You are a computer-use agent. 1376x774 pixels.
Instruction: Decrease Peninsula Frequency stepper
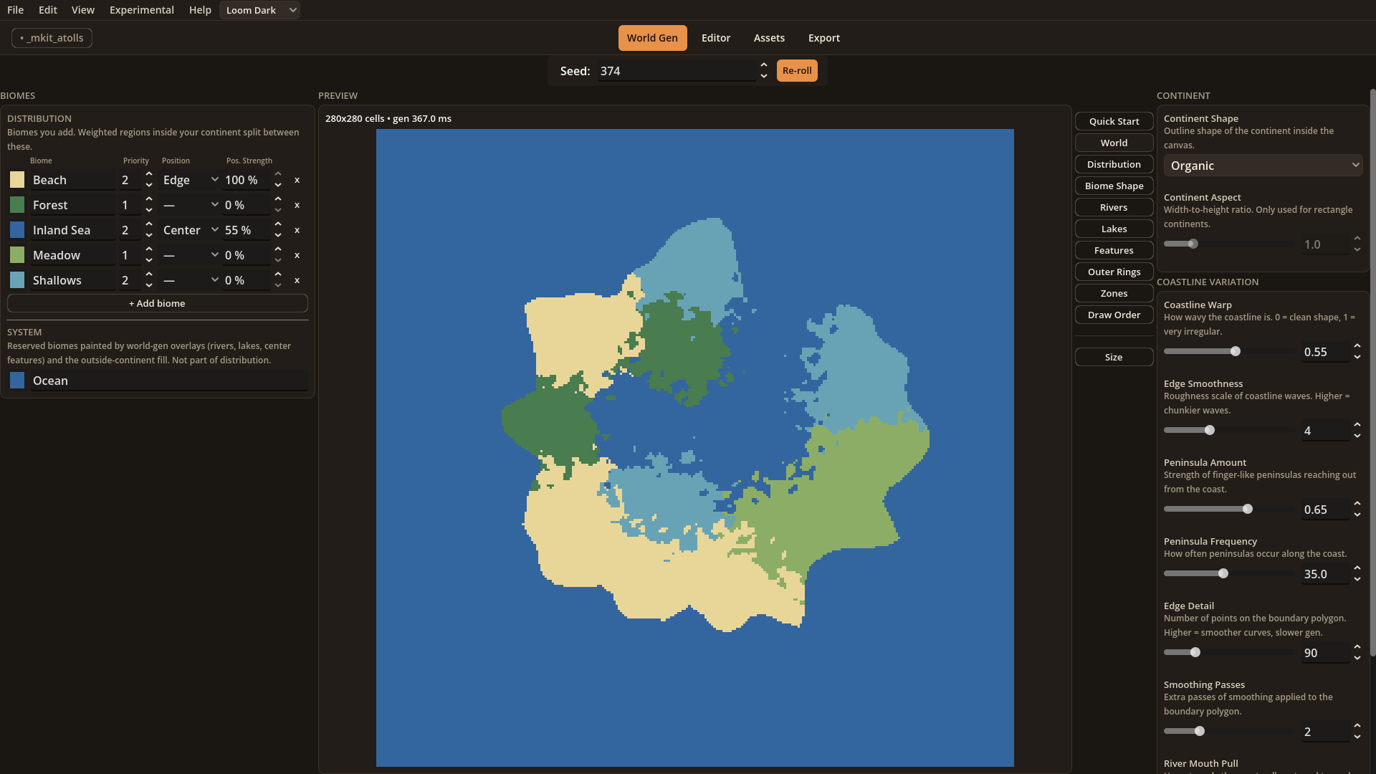point(1357,579)
